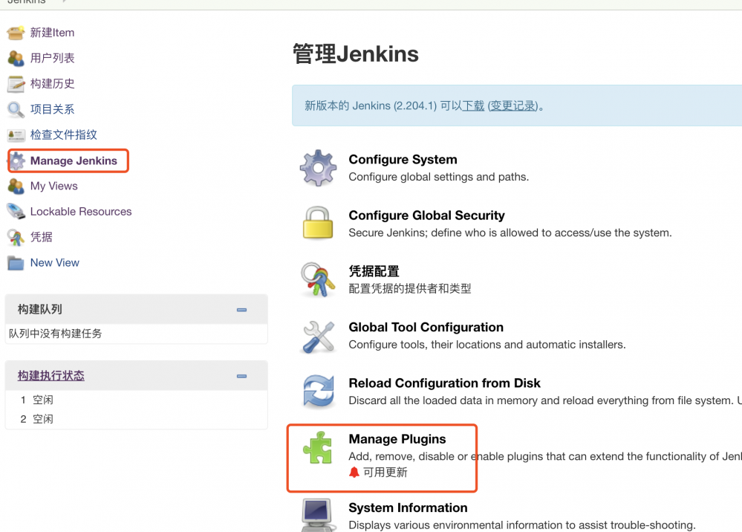This screenshot has width=742, height=532.
Task: Select the keys icon for 凭据配置
Action: pyautogui.click(x=318, y=279)
